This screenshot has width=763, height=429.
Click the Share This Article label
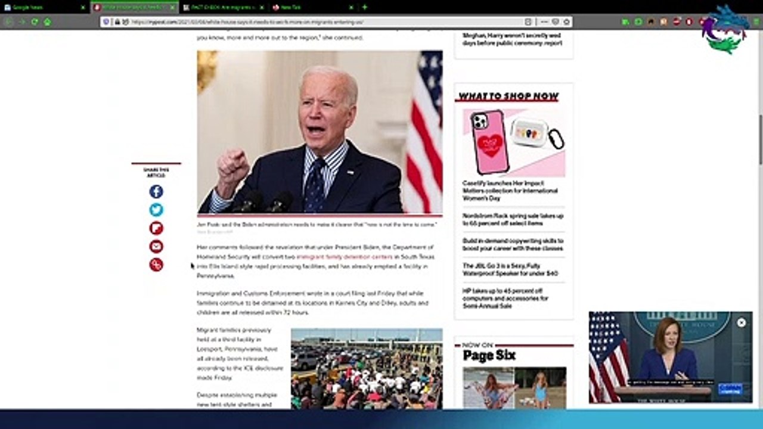tap(156, 172)
